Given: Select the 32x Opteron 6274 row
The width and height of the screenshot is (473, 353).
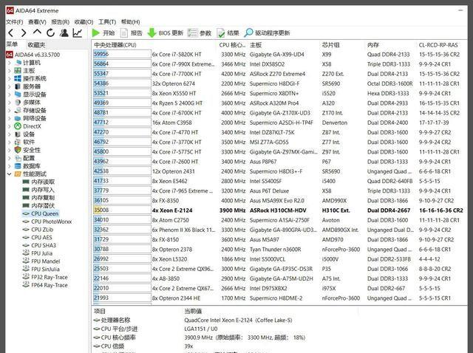Looking at the screenshot, I should pos(278,83).
